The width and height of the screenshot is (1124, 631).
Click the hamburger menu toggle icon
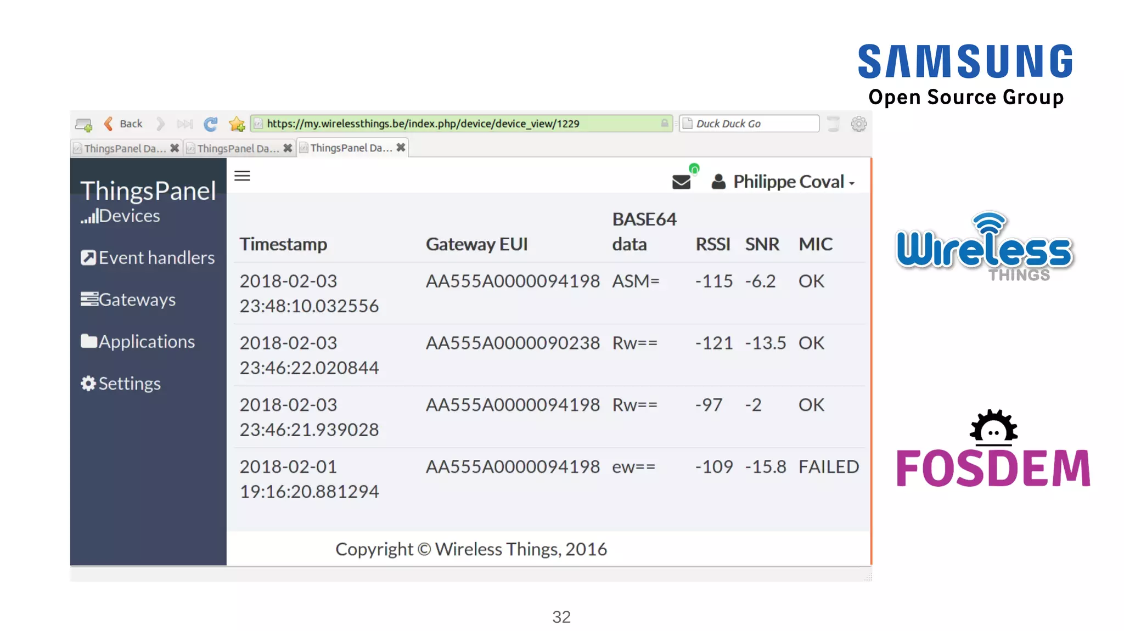coord(242,176)
